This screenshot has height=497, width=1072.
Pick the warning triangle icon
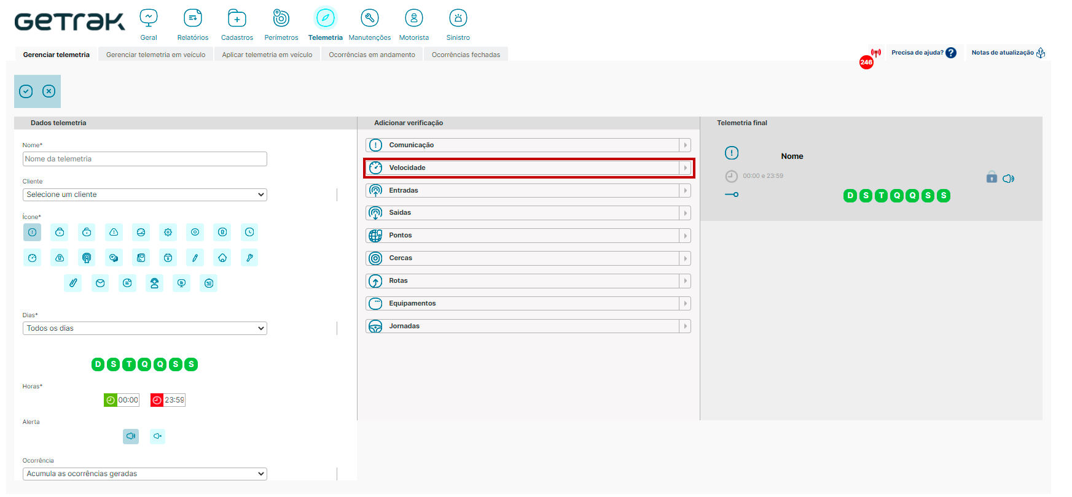point(114,232)
